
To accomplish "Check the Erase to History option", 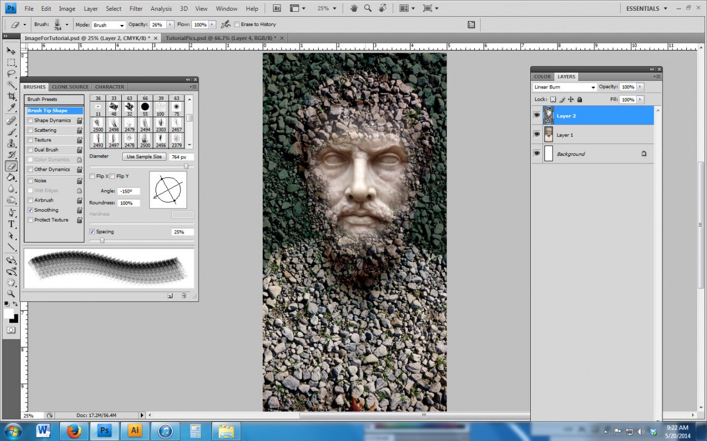I will pos(238,24).
